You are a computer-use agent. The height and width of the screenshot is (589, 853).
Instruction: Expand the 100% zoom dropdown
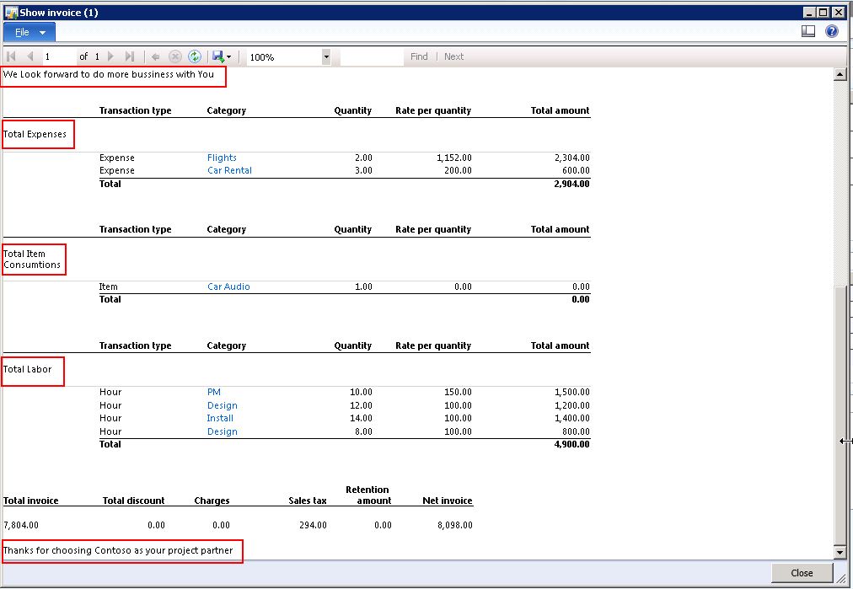[x=326, y=57]
